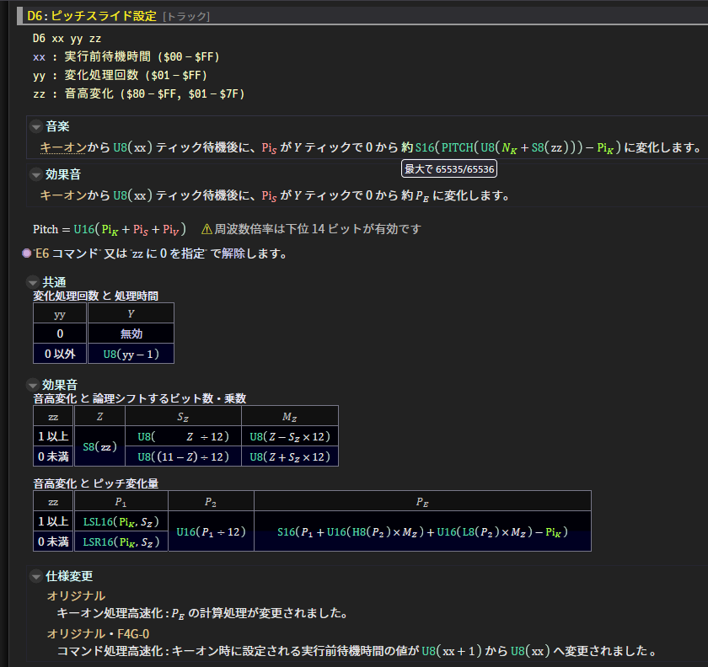The width and height of the screenshot is (708, 667).
Task: Click the U16(P1 ÷ 12) cell
Action: (211, 531)
